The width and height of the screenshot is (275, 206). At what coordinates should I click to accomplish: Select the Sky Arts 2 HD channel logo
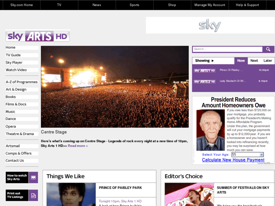[x=205, y=82]
